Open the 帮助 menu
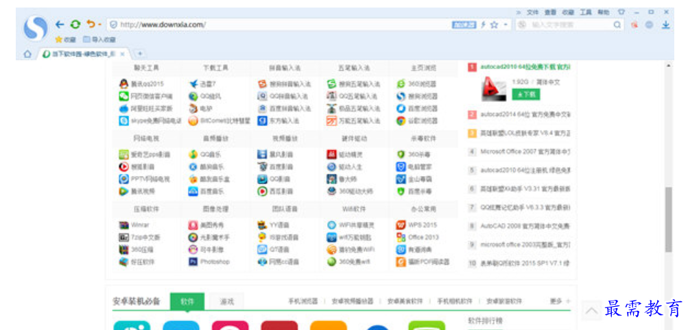 [x=604, y=12]
